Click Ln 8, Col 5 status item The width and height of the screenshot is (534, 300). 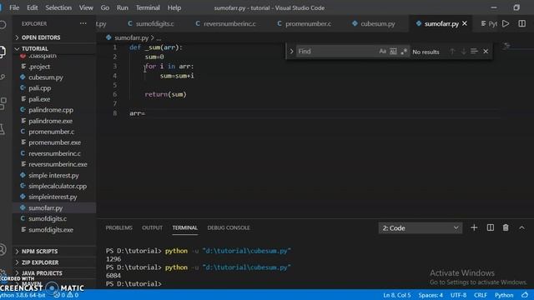tap(397, 295)
